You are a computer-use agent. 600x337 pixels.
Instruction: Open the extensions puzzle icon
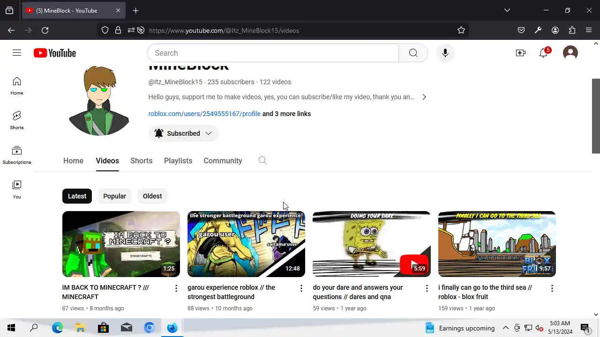coord(572,30)
